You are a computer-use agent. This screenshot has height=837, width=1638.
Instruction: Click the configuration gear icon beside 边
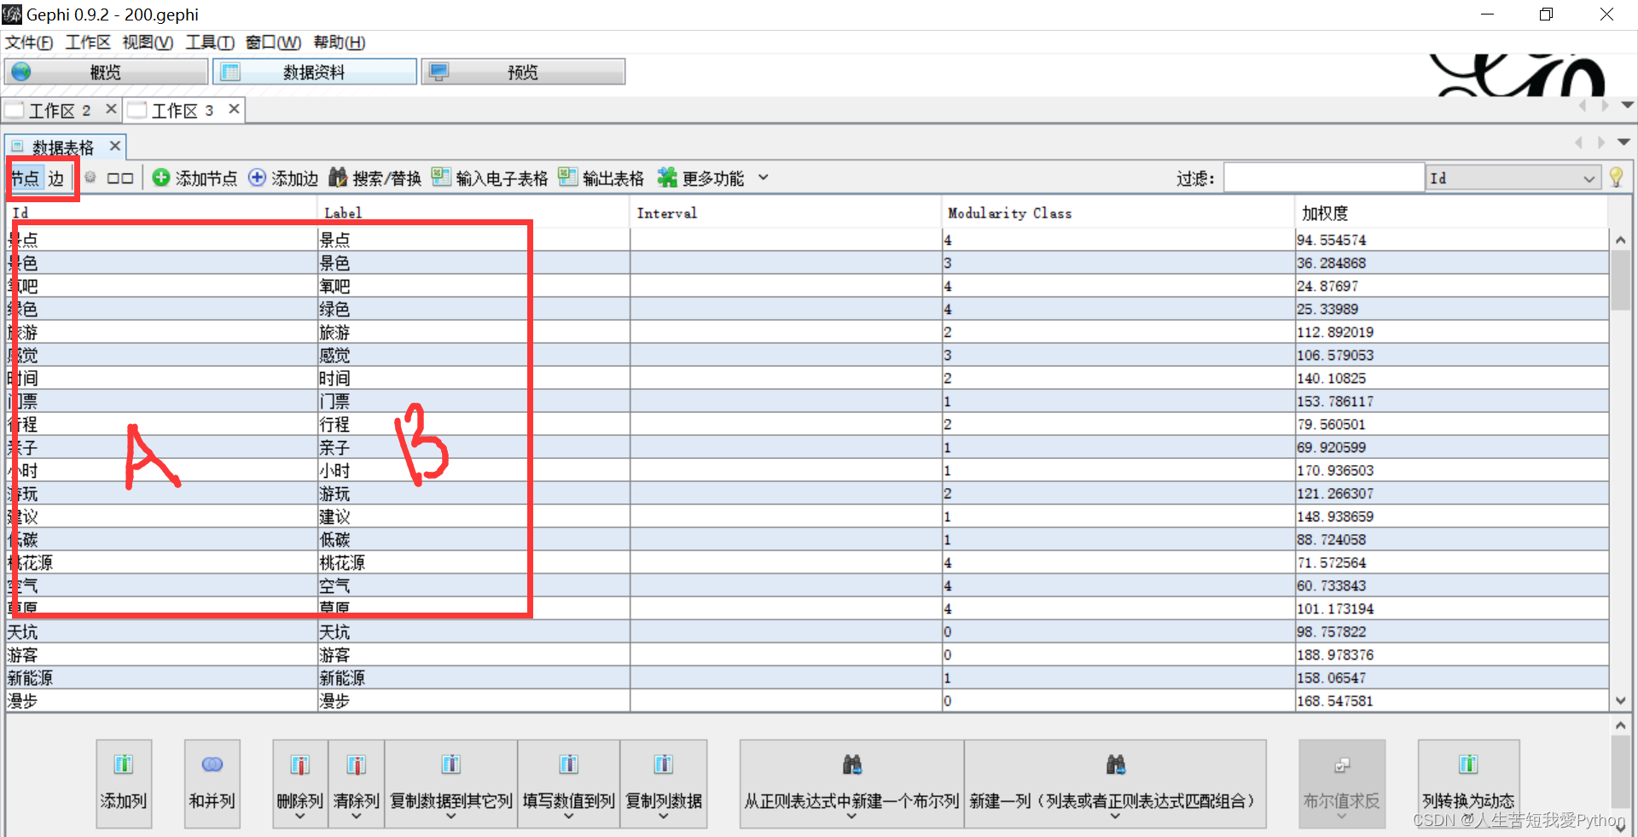pos(90,177)
